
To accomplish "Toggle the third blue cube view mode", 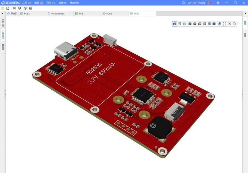I will coord(184,24).
